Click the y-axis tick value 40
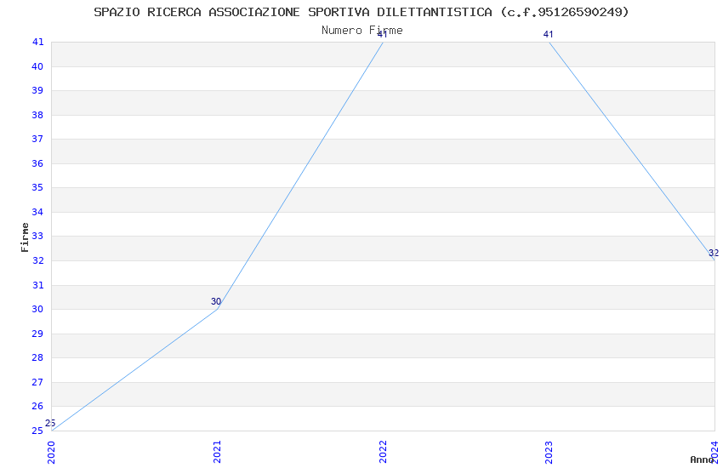Image resolution: width=723 pixels, height=468 pixels. (37, 66)
